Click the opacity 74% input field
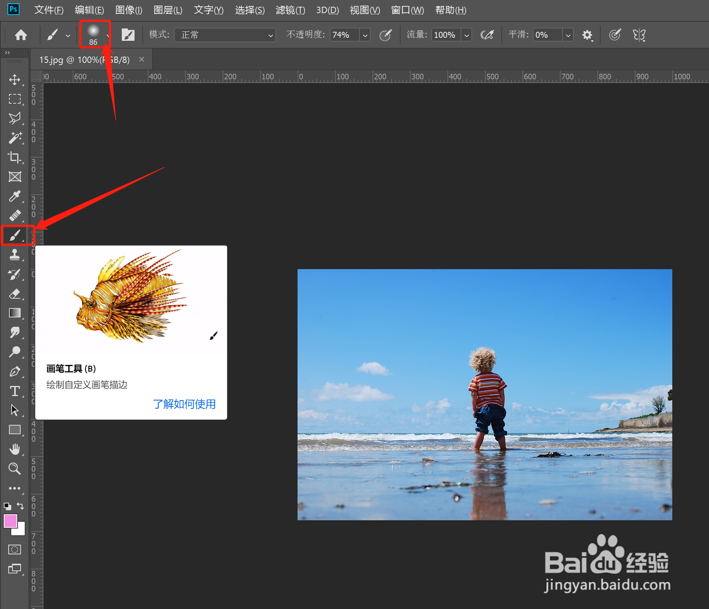This screenshot has width=709, height=609. click(x=345, y=35)
